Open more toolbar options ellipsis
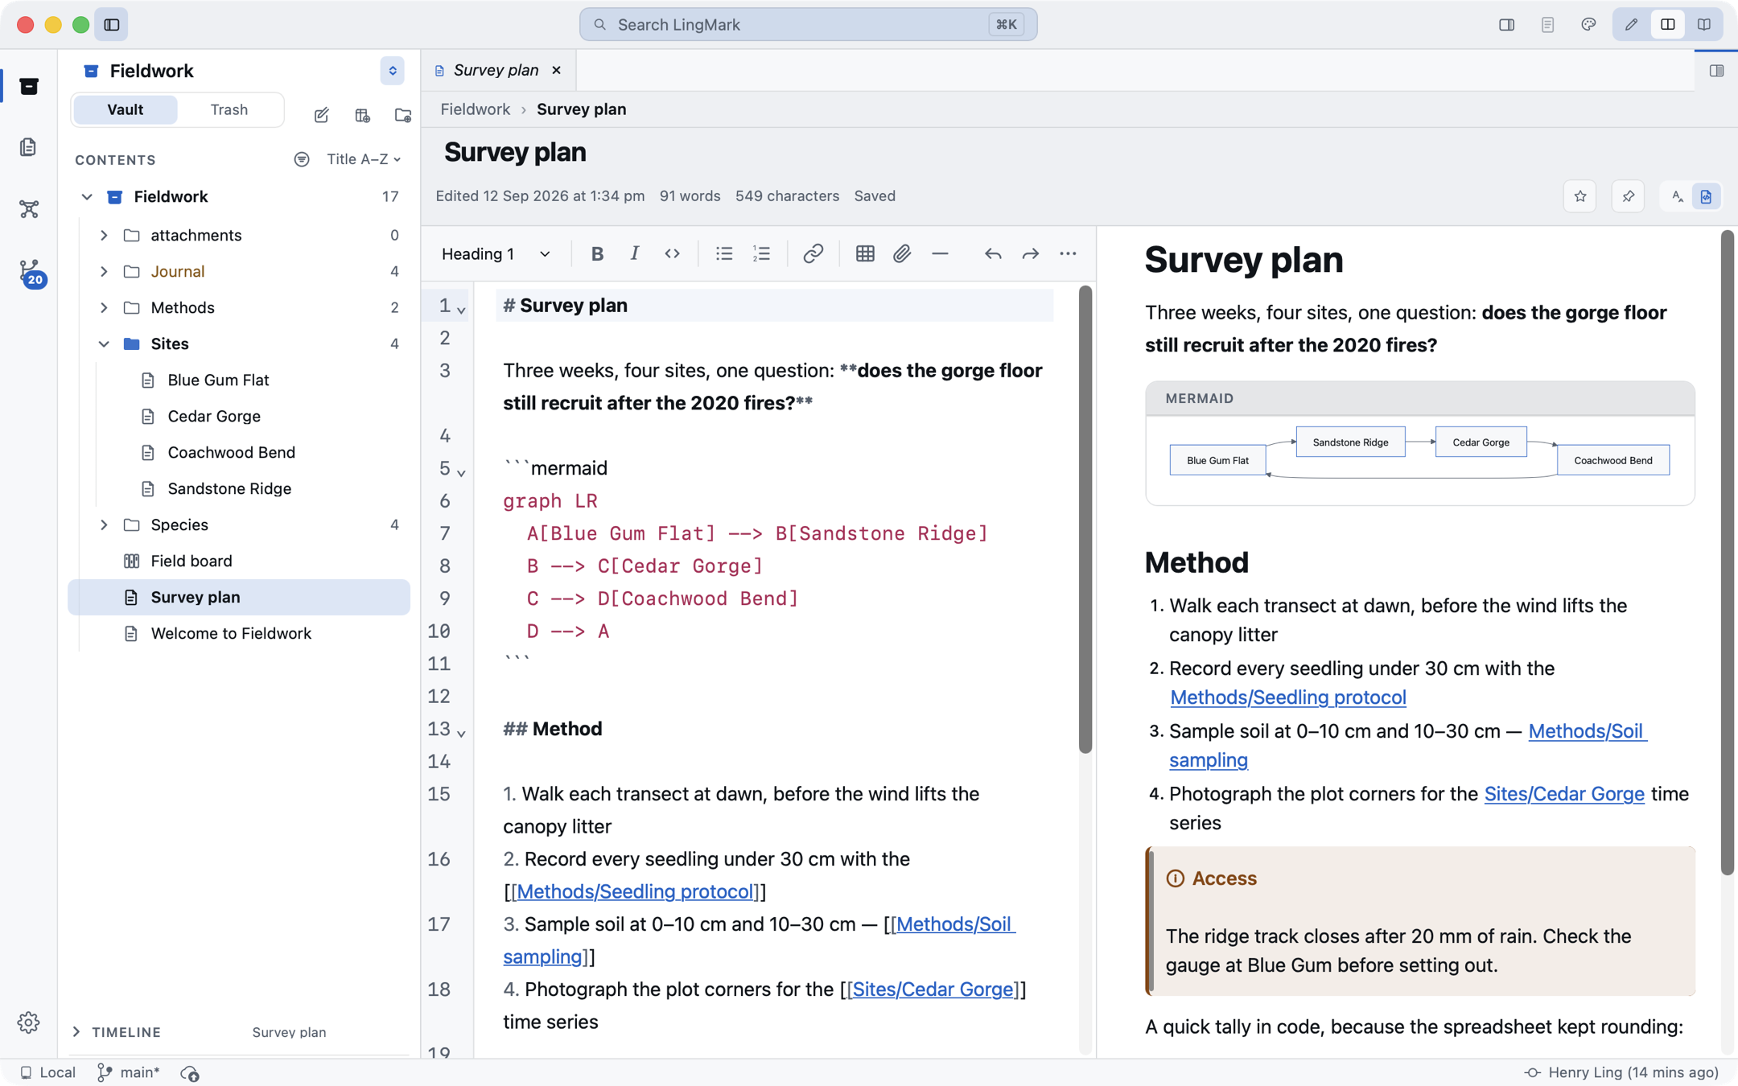The width and height of the screenshot is (1738, 1086). (x=1068, y=254)
